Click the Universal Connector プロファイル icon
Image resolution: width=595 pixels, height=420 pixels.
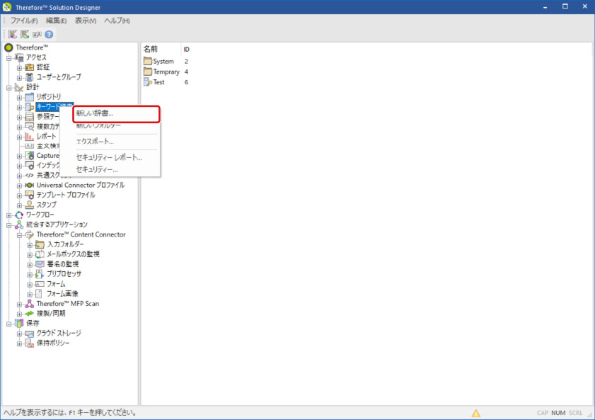[30, 185]
